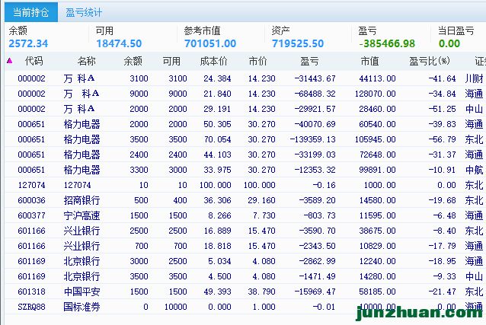Click the market value cell 72648.00

point(378,155)
